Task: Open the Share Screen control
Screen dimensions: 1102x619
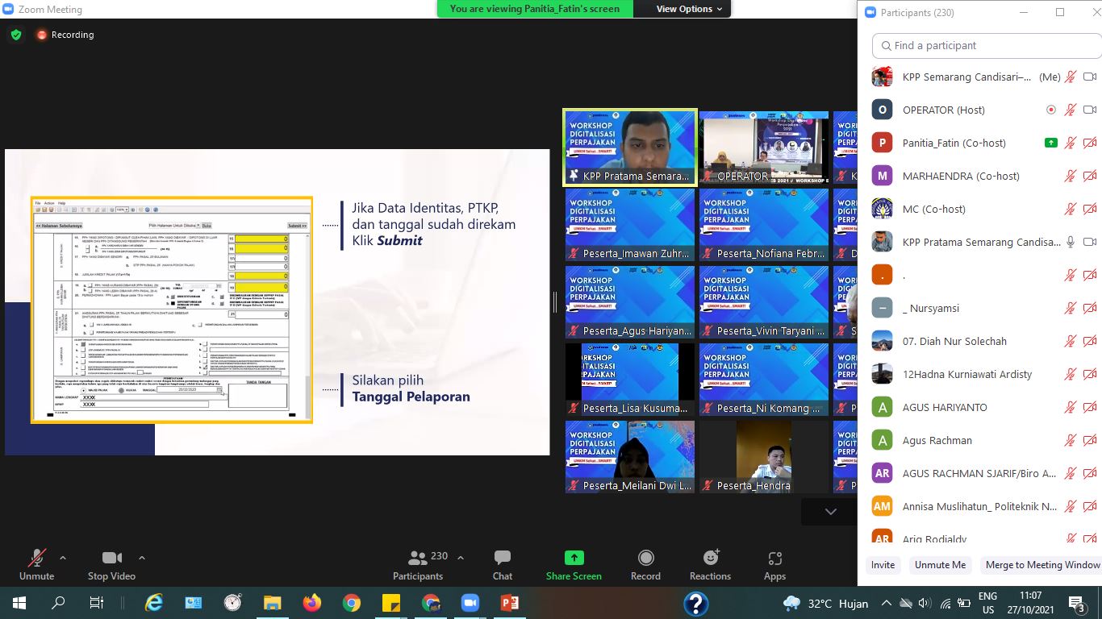Action: (574, 565)
